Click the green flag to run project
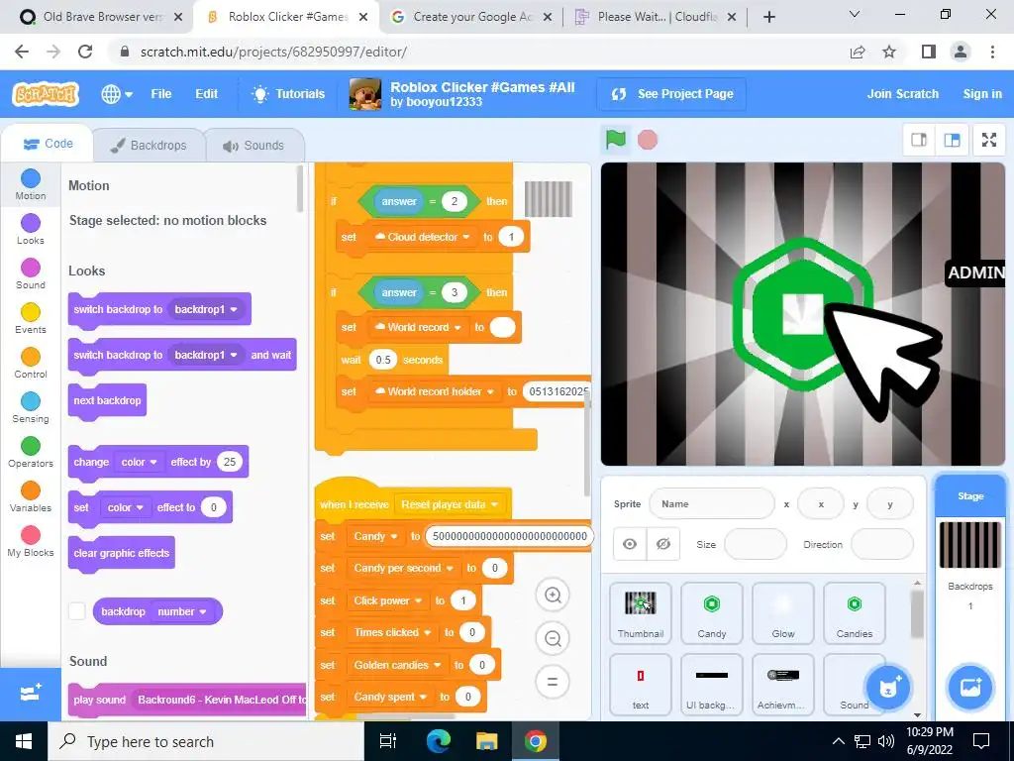The image size is (1014, 761). point(615,139)
